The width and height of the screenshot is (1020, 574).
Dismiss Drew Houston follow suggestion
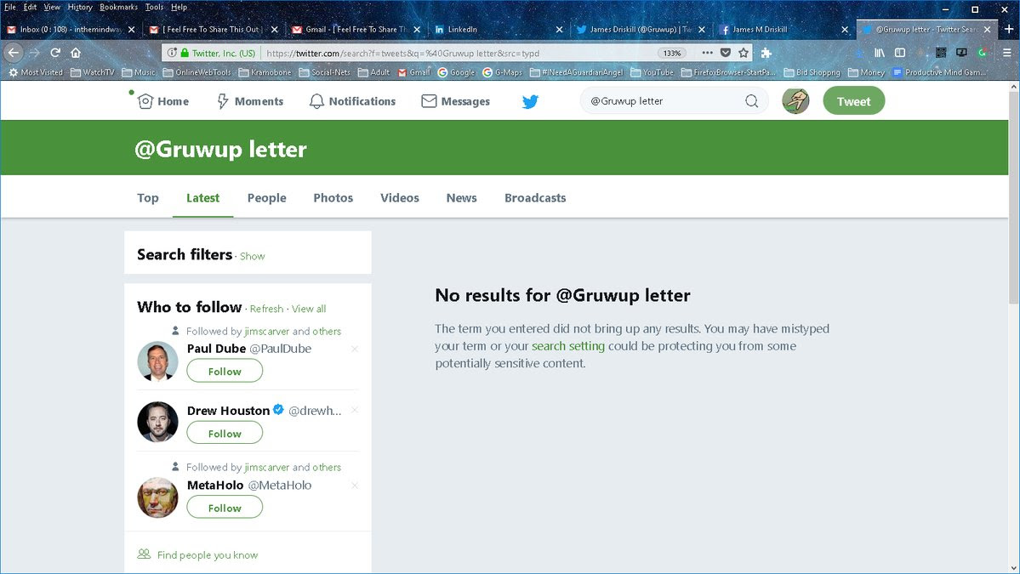355,410
